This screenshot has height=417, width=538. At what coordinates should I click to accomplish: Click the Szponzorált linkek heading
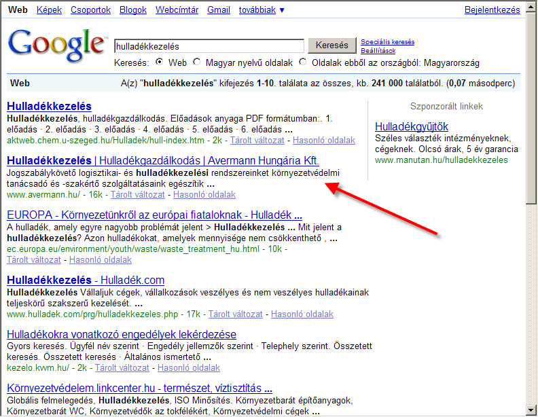click(x=446, y=107)
